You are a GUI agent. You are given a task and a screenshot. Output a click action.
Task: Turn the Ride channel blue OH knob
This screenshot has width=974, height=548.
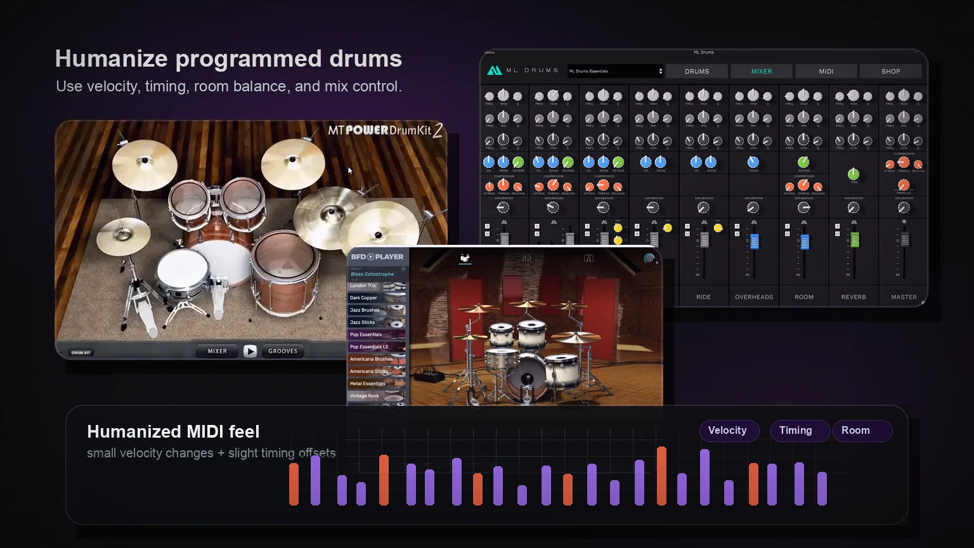[696, 162]
